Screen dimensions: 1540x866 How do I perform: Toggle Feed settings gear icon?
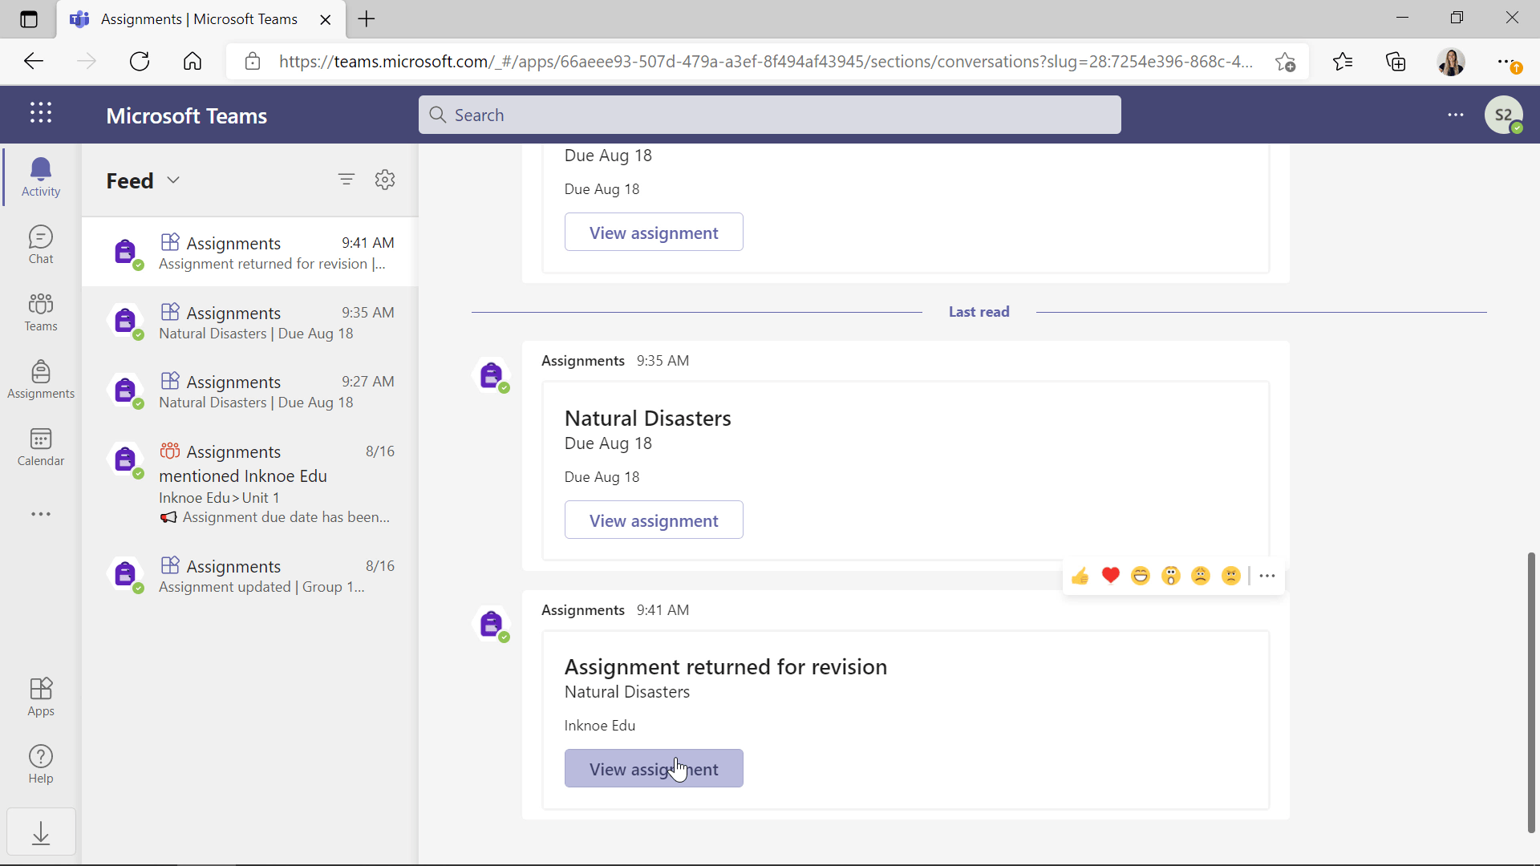click(x=384, y=180)
